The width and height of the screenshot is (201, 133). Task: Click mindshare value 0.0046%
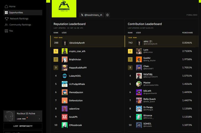[187, 43]
